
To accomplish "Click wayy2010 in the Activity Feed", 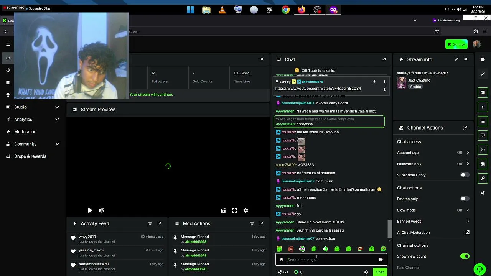I will [87, 237].
